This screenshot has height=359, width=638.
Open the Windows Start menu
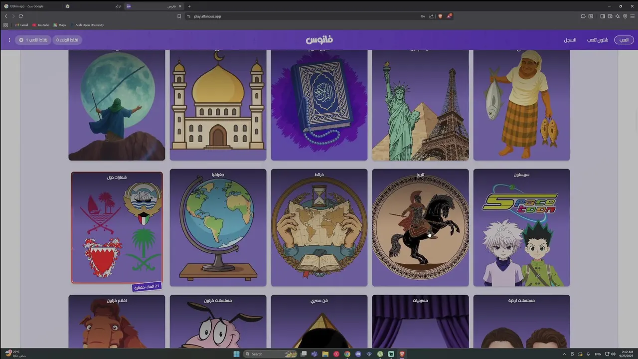click(x=236, y=354)
